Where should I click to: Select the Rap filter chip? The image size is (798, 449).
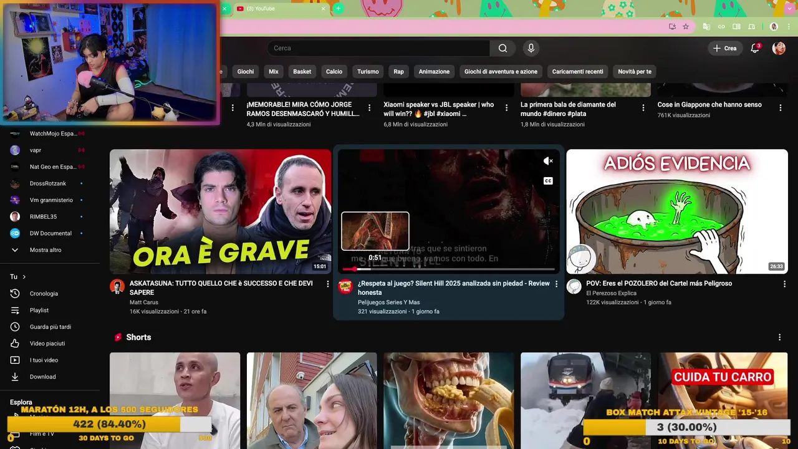click(x=399, y=72)
